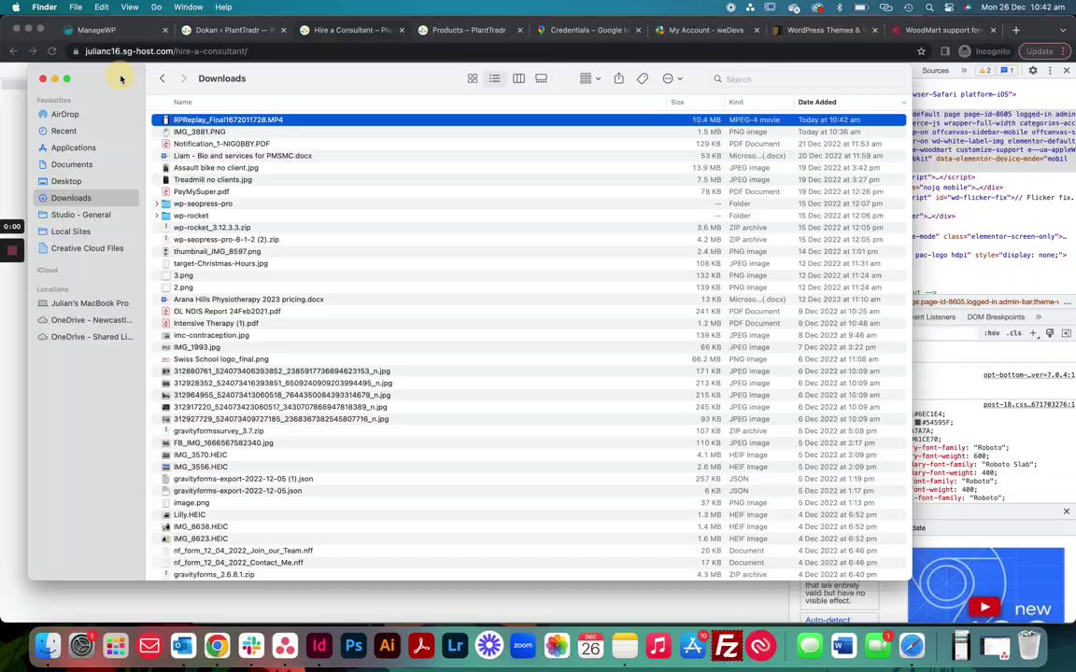Switch Finder to list view

(494, 78)
